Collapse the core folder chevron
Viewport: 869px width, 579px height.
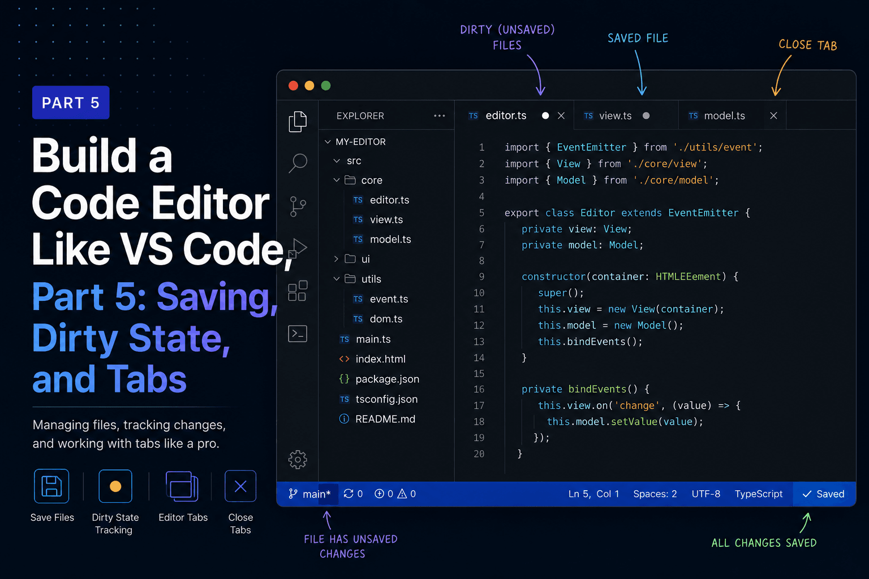click(337, 180)
